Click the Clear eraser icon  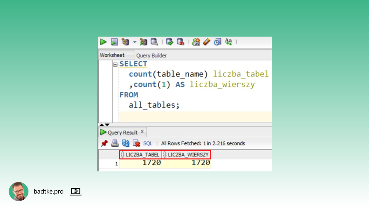tap(206, 42)
